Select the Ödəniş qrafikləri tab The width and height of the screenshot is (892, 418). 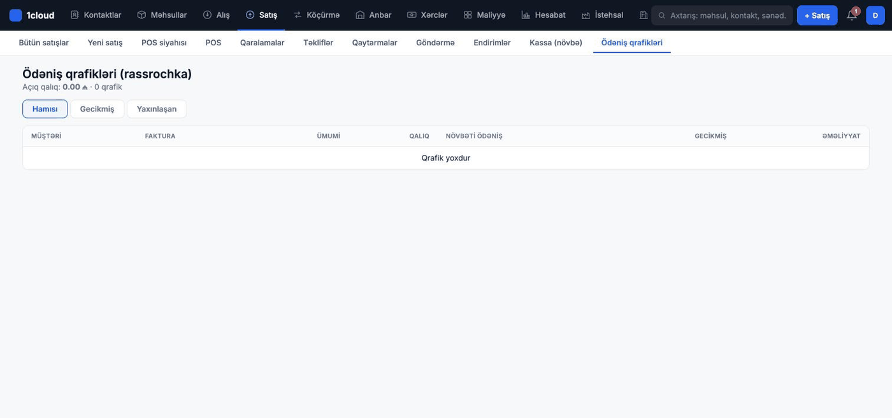point(631,43)
